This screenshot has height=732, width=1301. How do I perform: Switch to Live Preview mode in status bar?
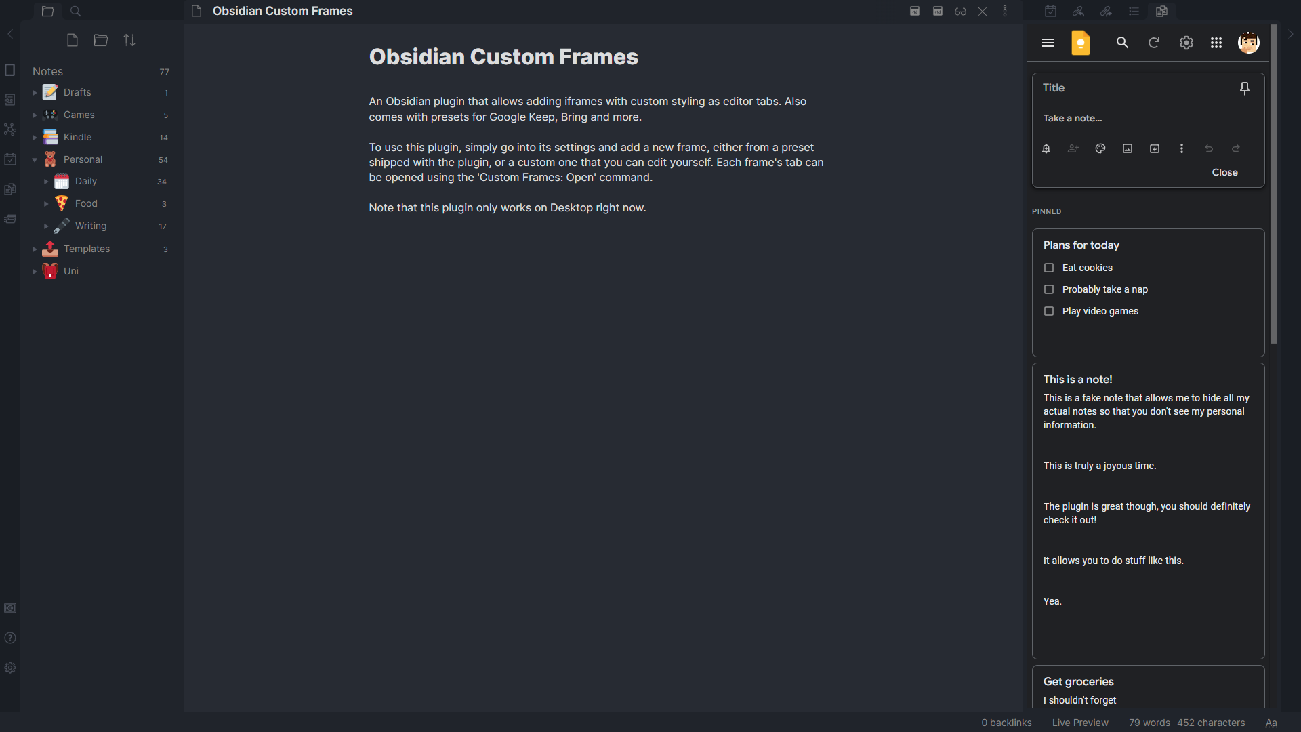coord(1079,722)
